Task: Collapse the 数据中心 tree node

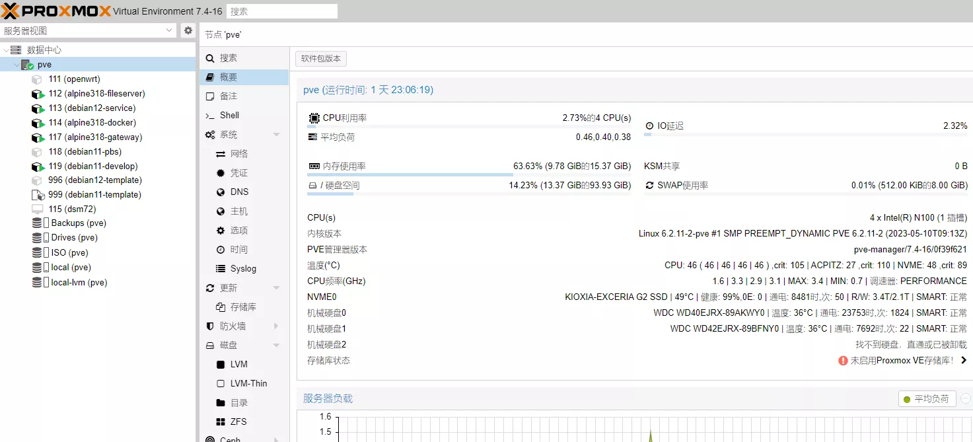Action: click(6, 50)
